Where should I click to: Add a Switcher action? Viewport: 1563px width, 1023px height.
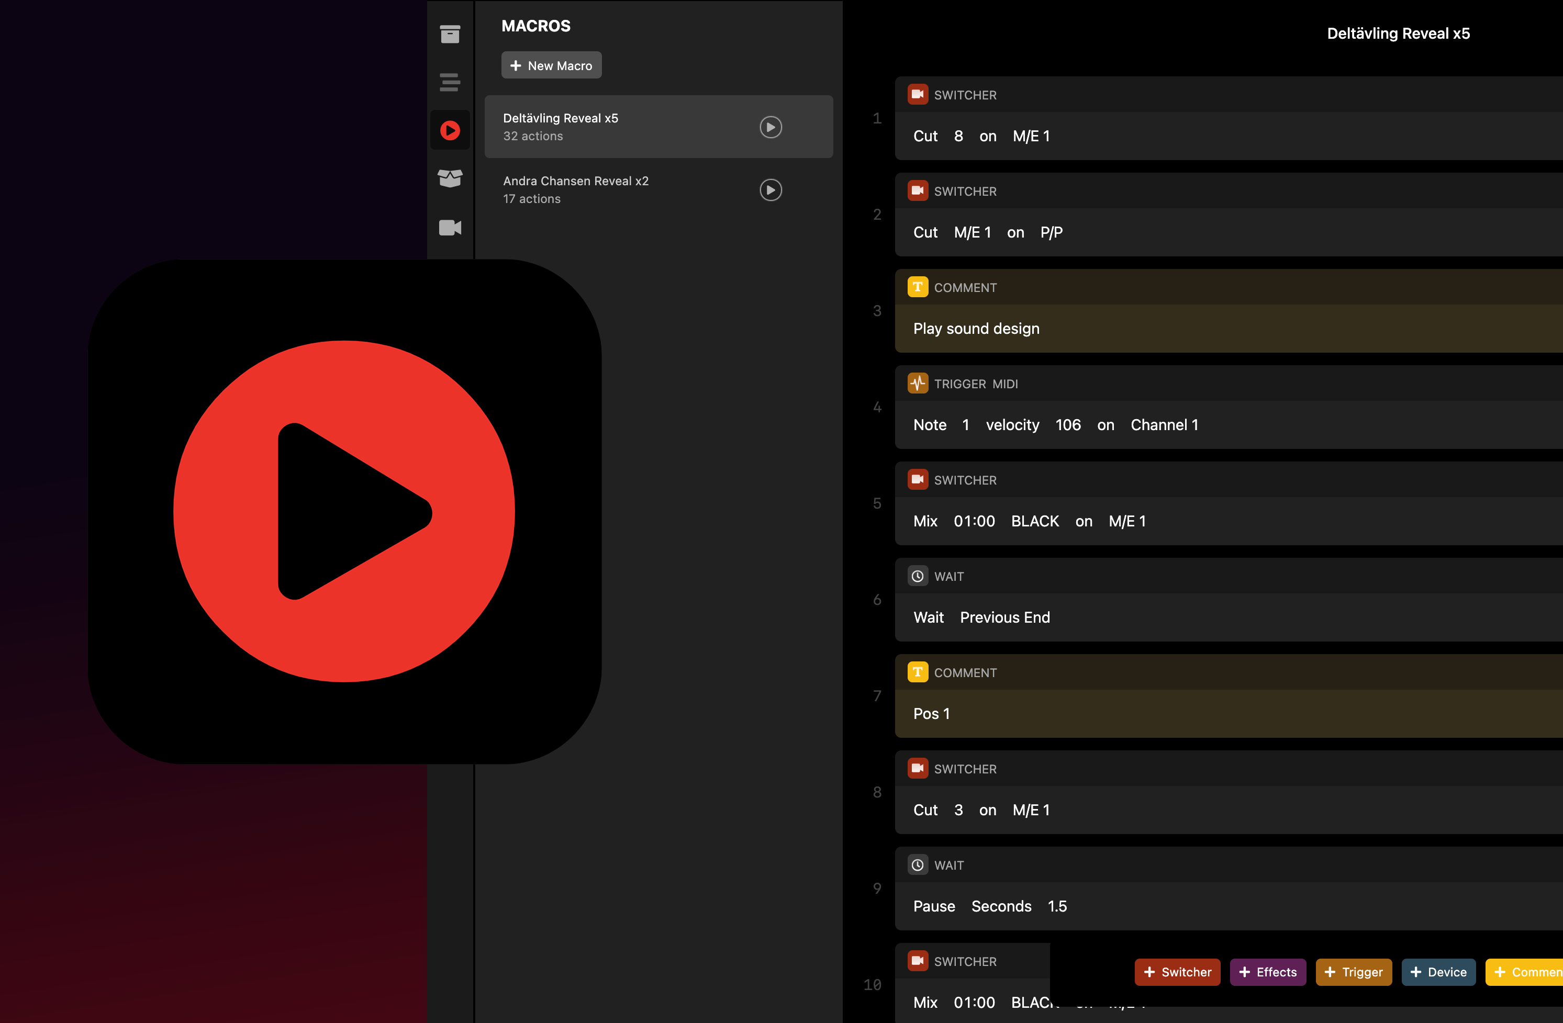click(1177, 972)
